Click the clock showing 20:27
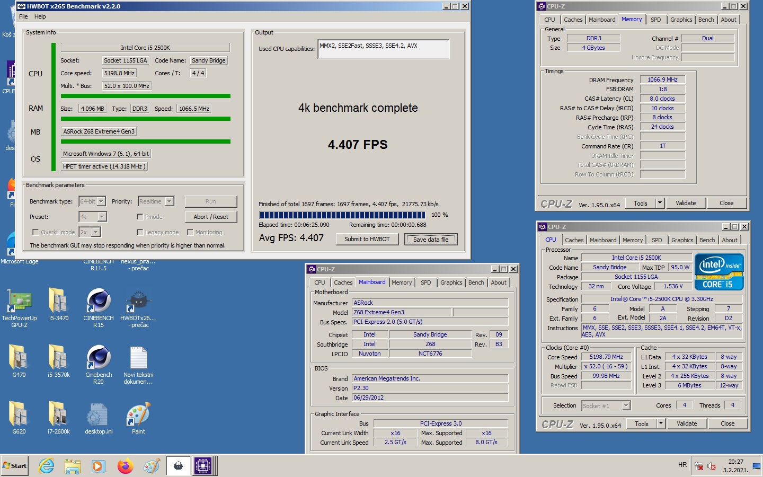This screenshot has height=477, width=763. click(x=735, y=462)
